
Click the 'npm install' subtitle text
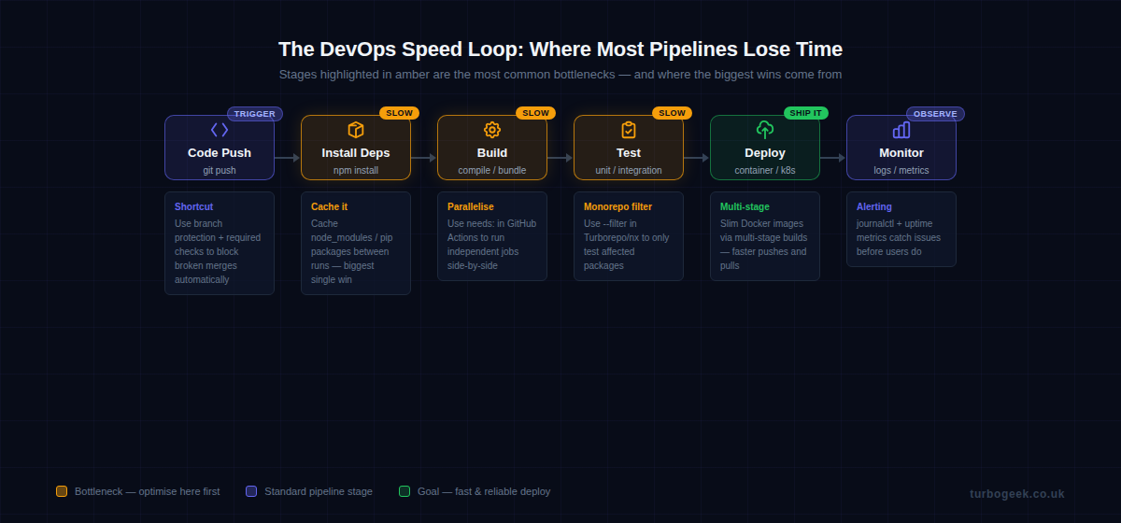click(356, 171)
